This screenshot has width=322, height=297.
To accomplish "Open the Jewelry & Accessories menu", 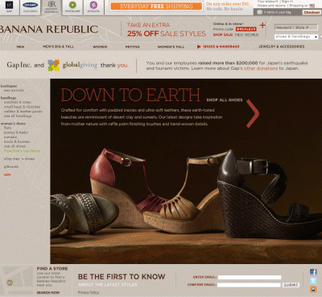I will [x=281, y=47].
